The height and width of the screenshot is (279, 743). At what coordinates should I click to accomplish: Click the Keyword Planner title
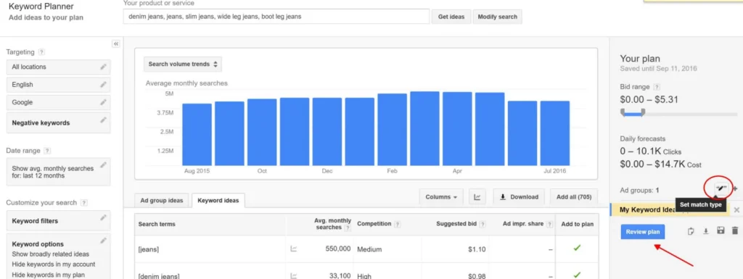pyautogui.click(x=41, y=7)
